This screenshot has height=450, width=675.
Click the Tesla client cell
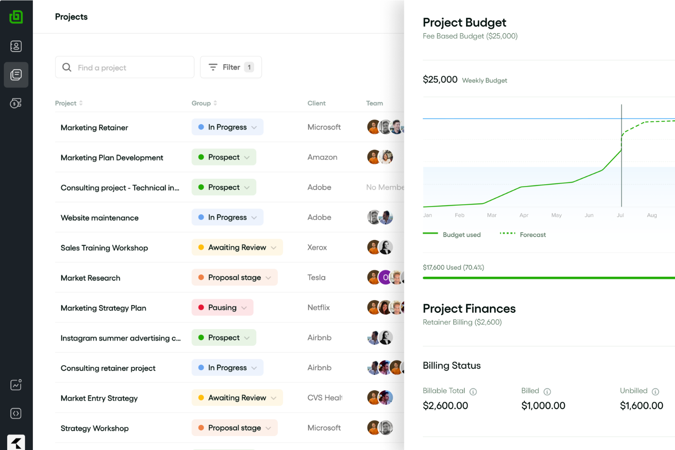[x=317, y=278]
